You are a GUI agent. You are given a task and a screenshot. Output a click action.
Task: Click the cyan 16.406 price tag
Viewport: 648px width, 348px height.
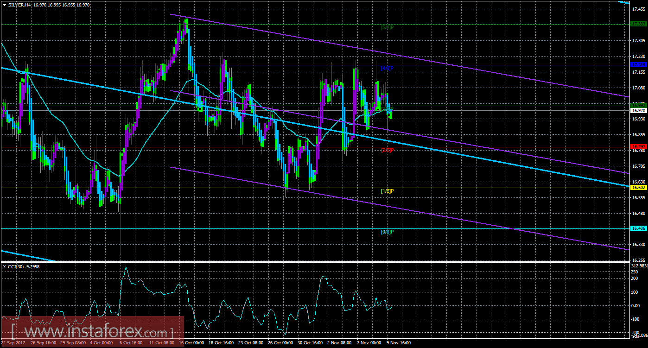tap(638, 228)
